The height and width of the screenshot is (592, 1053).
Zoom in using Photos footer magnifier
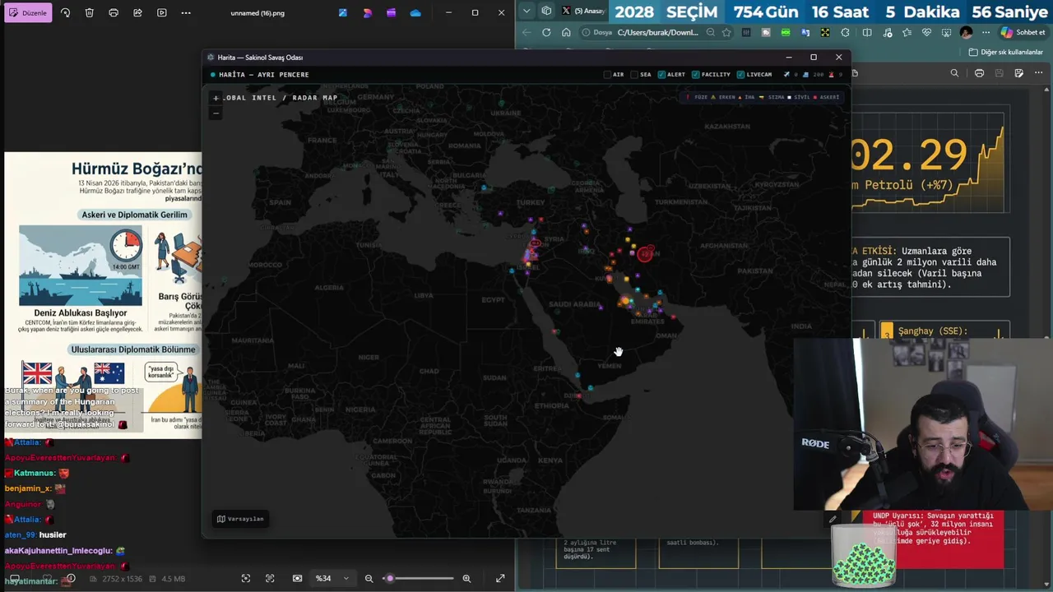click(x=466, y=579)
